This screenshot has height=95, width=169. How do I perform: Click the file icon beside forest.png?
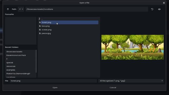(x=40, y=22)
